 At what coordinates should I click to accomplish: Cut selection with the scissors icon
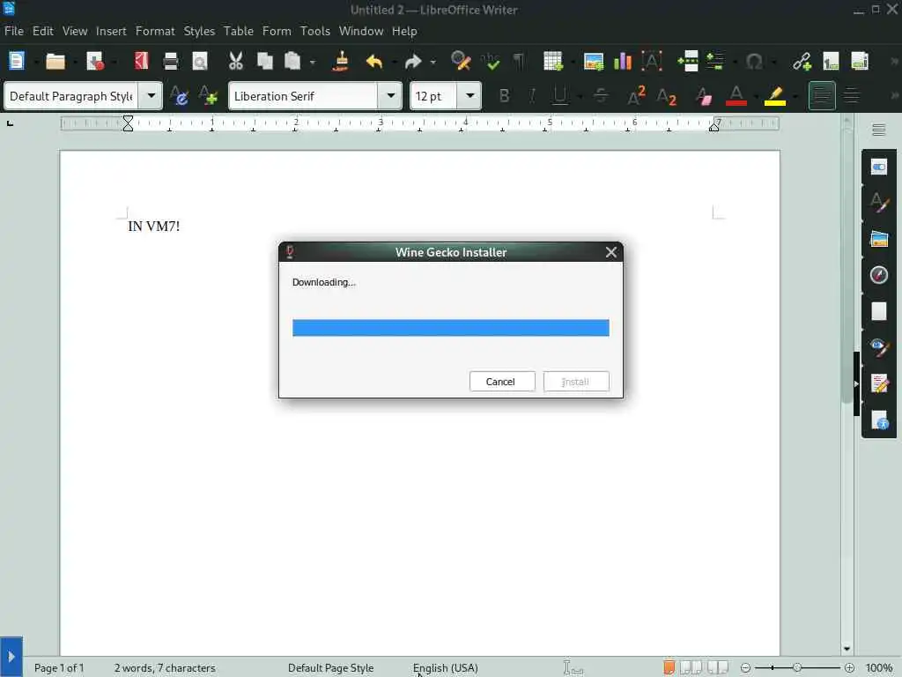coord(236,61)
